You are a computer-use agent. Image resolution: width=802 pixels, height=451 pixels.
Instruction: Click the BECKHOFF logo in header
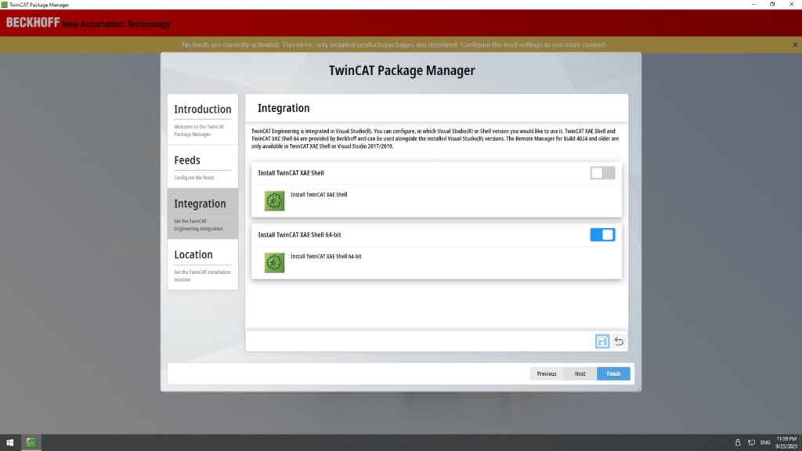33,23
